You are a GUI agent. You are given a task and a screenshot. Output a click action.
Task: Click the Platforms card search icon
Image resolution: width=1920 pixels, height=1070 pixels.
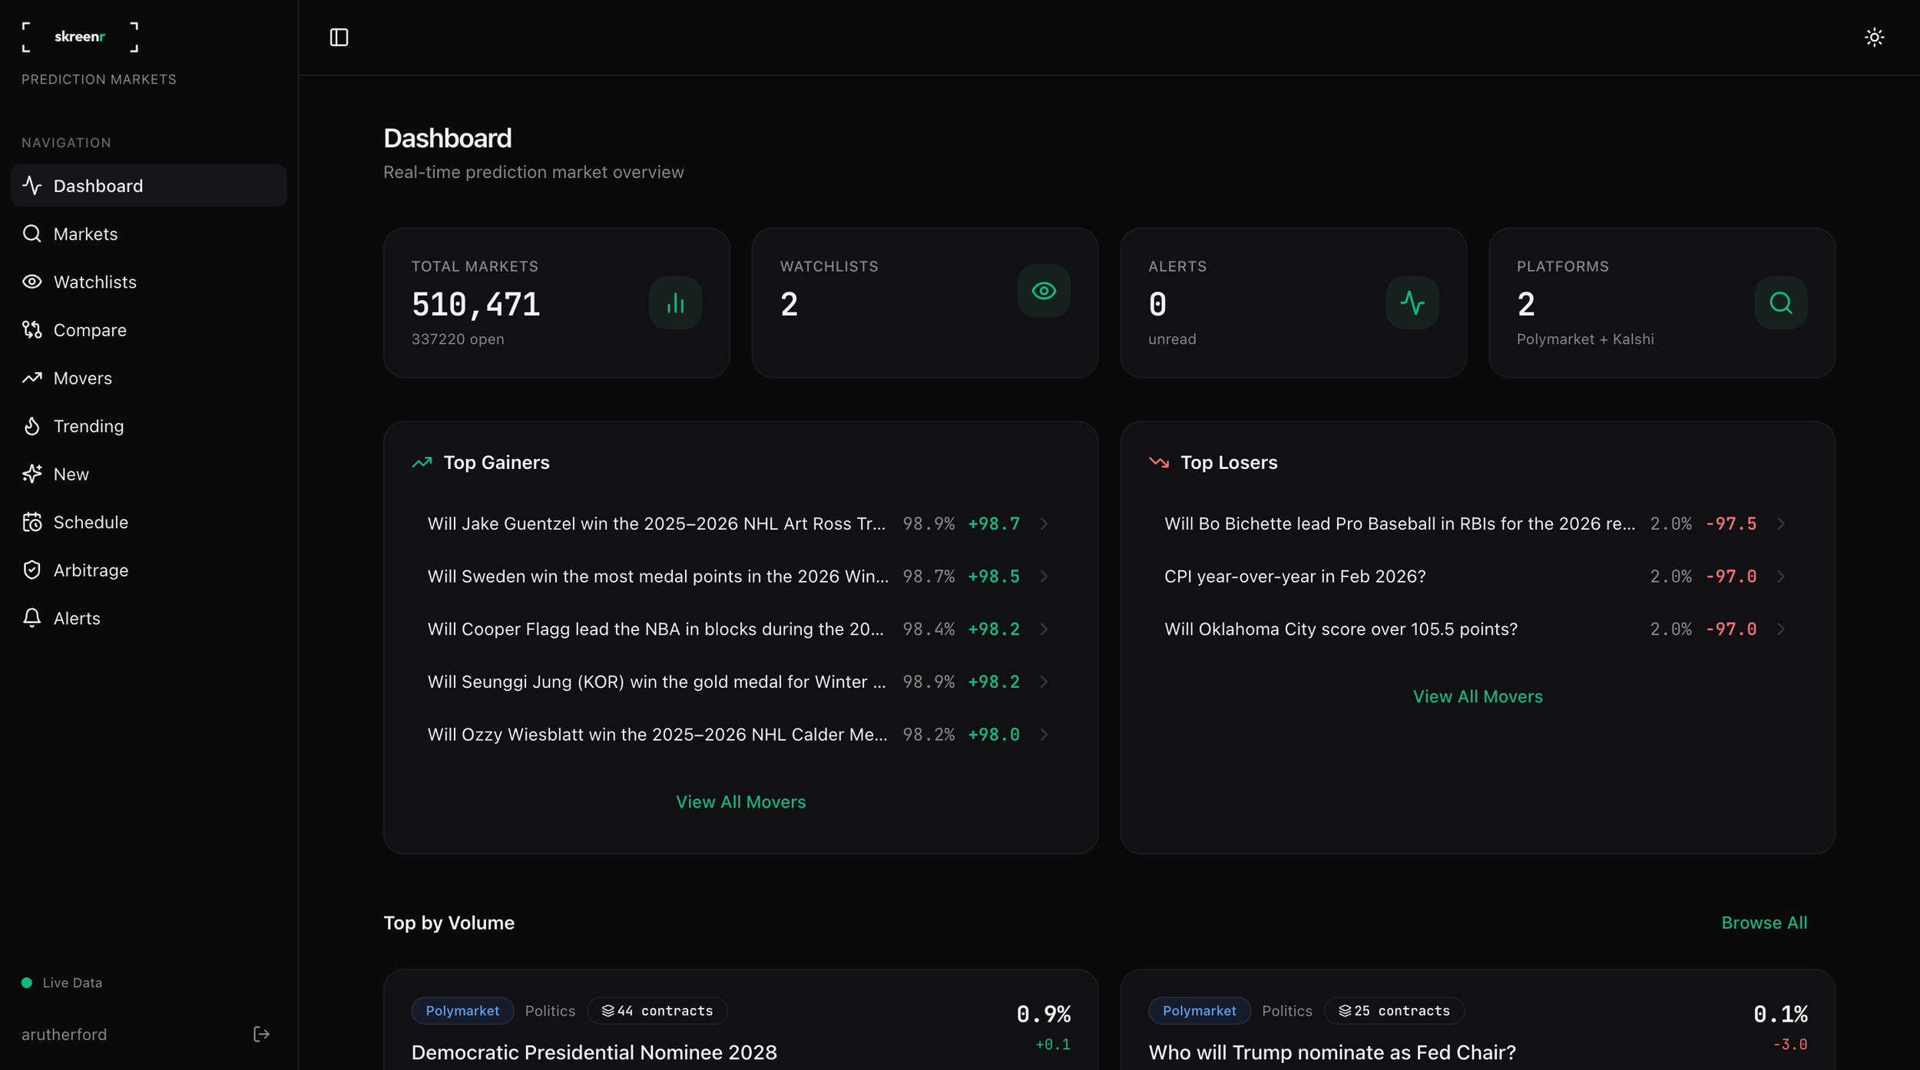point(1780,302)
